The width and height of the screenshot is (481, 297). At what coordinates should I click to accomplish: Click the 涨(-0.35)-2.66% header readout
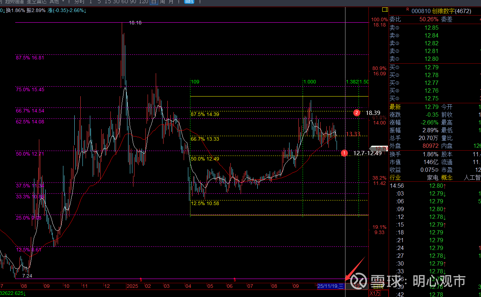[67, 10]
